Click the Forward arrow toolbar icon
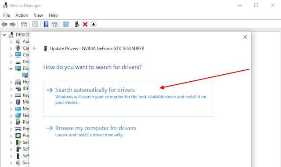This screenshot has width=281, height=167. [13, 24]
